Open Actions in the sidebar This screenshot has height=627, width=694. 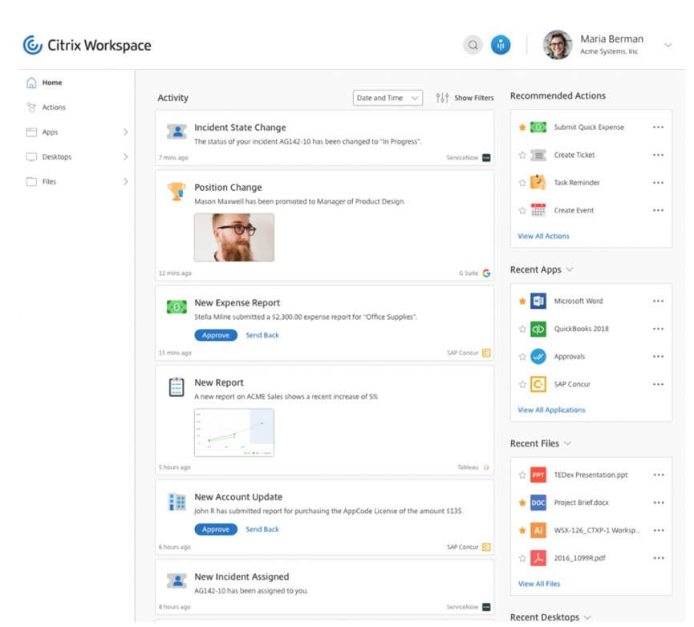46,107
